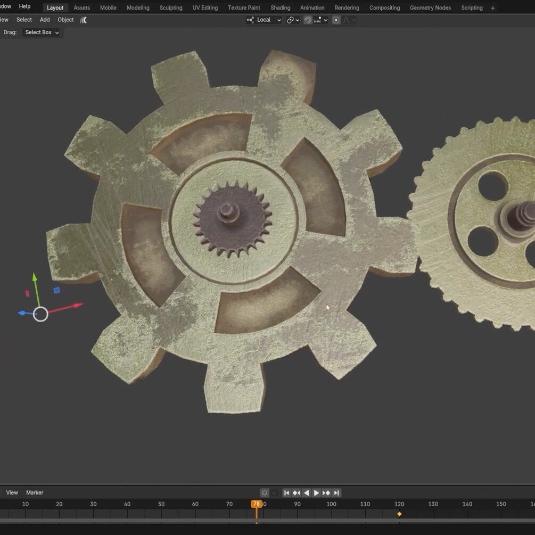Switch to the Shading workspace tab
The height and width of the screenshot is (535, 535).
click(280, 7)
